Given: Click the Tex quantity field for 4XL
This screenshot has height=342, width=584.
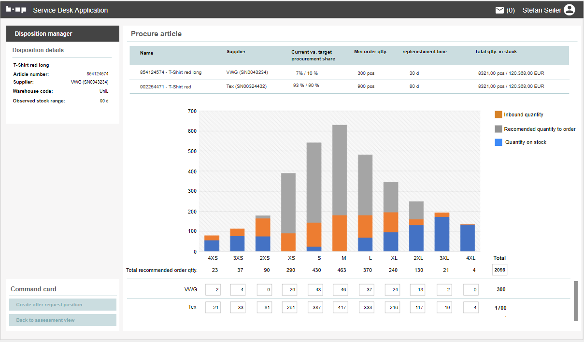Looking at the screenshot, I should pyautogui.click(x=470, y=307).
